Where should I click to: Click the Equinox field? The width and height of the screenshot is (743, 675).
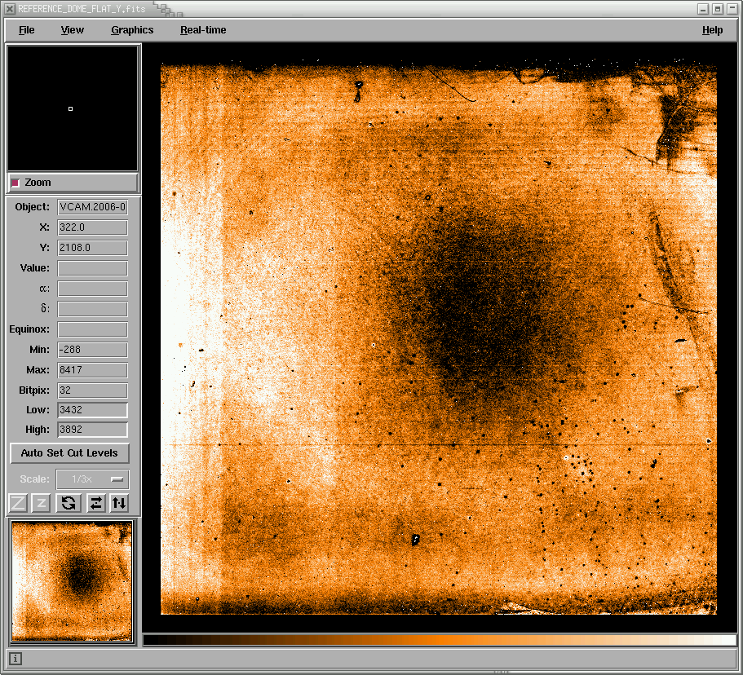92,329
